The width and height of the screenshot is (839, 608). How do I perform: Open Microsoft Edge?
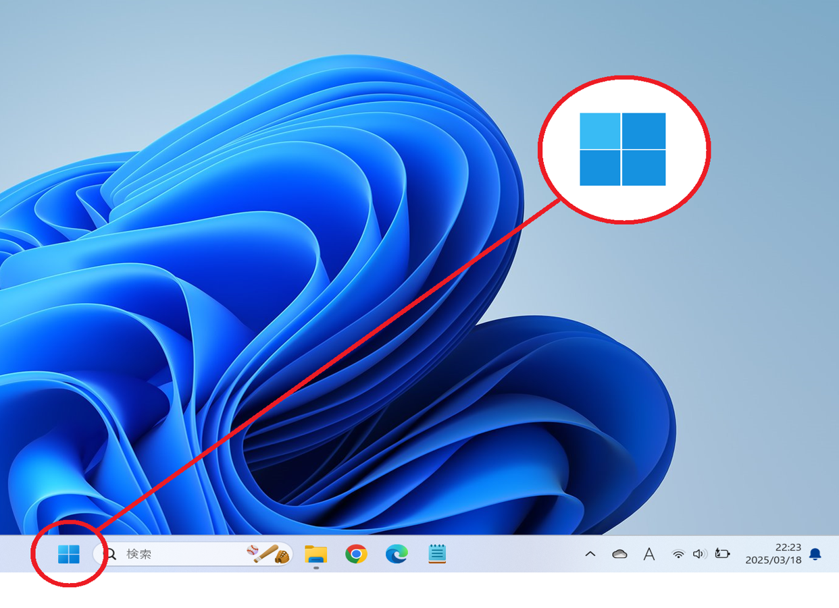397,553
